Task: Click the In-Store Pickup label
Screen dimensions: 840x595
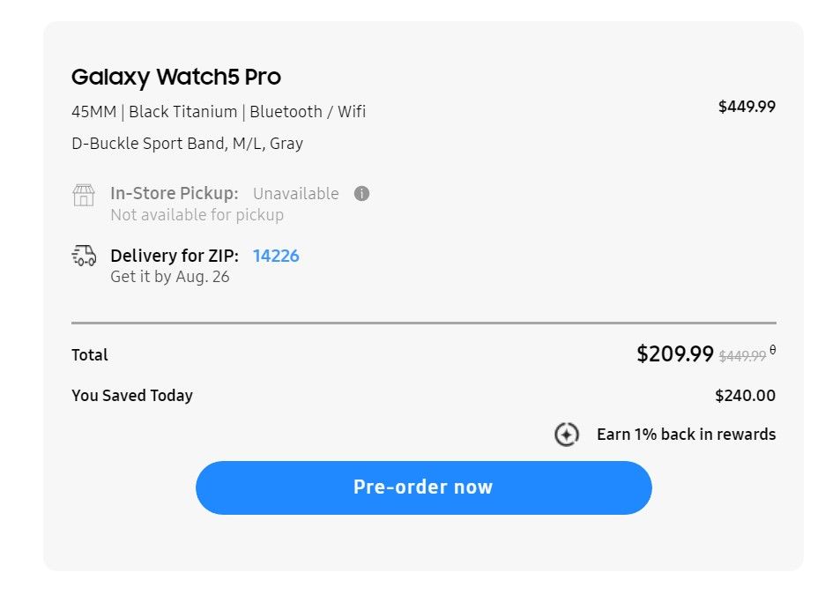Action: point(173,193)
